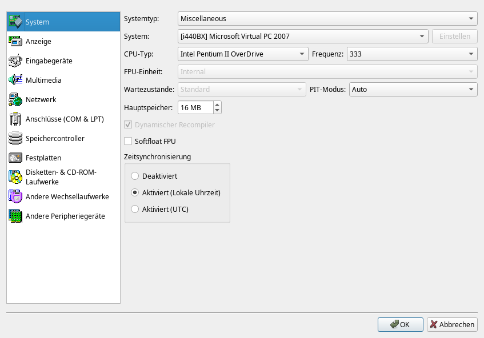Select the Deaktiviert time sync option
This screenshot has width=484, height=338.
135,176
